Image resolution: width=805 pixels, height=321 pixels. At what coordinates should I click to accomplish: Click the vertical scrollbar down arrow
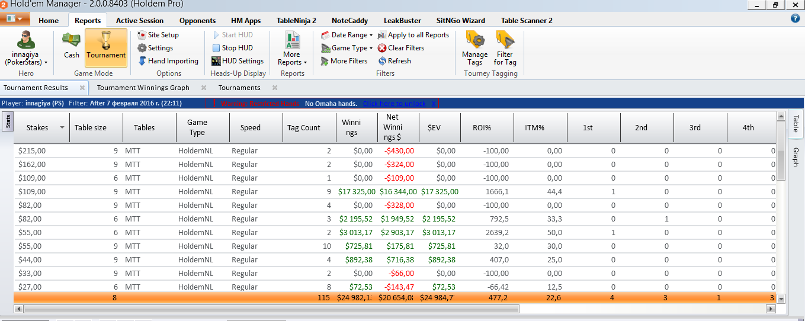coord(781,298)
